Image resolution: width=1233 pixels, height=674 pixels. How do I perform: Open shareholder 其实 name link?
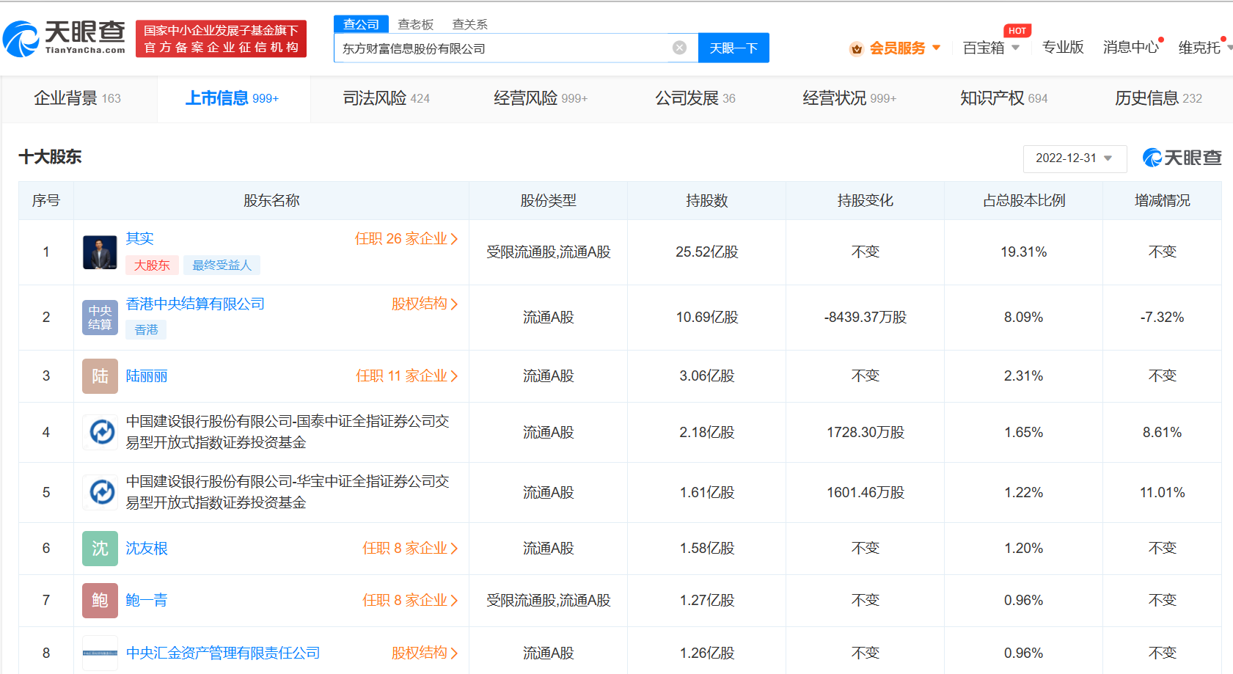(x=140, y=239)
